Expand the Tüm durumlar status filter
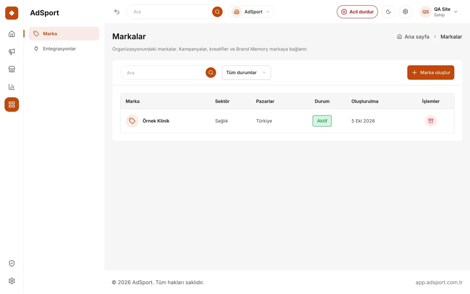Image resolution: width=470 pixels, height=294 pixels. point(246,73)
